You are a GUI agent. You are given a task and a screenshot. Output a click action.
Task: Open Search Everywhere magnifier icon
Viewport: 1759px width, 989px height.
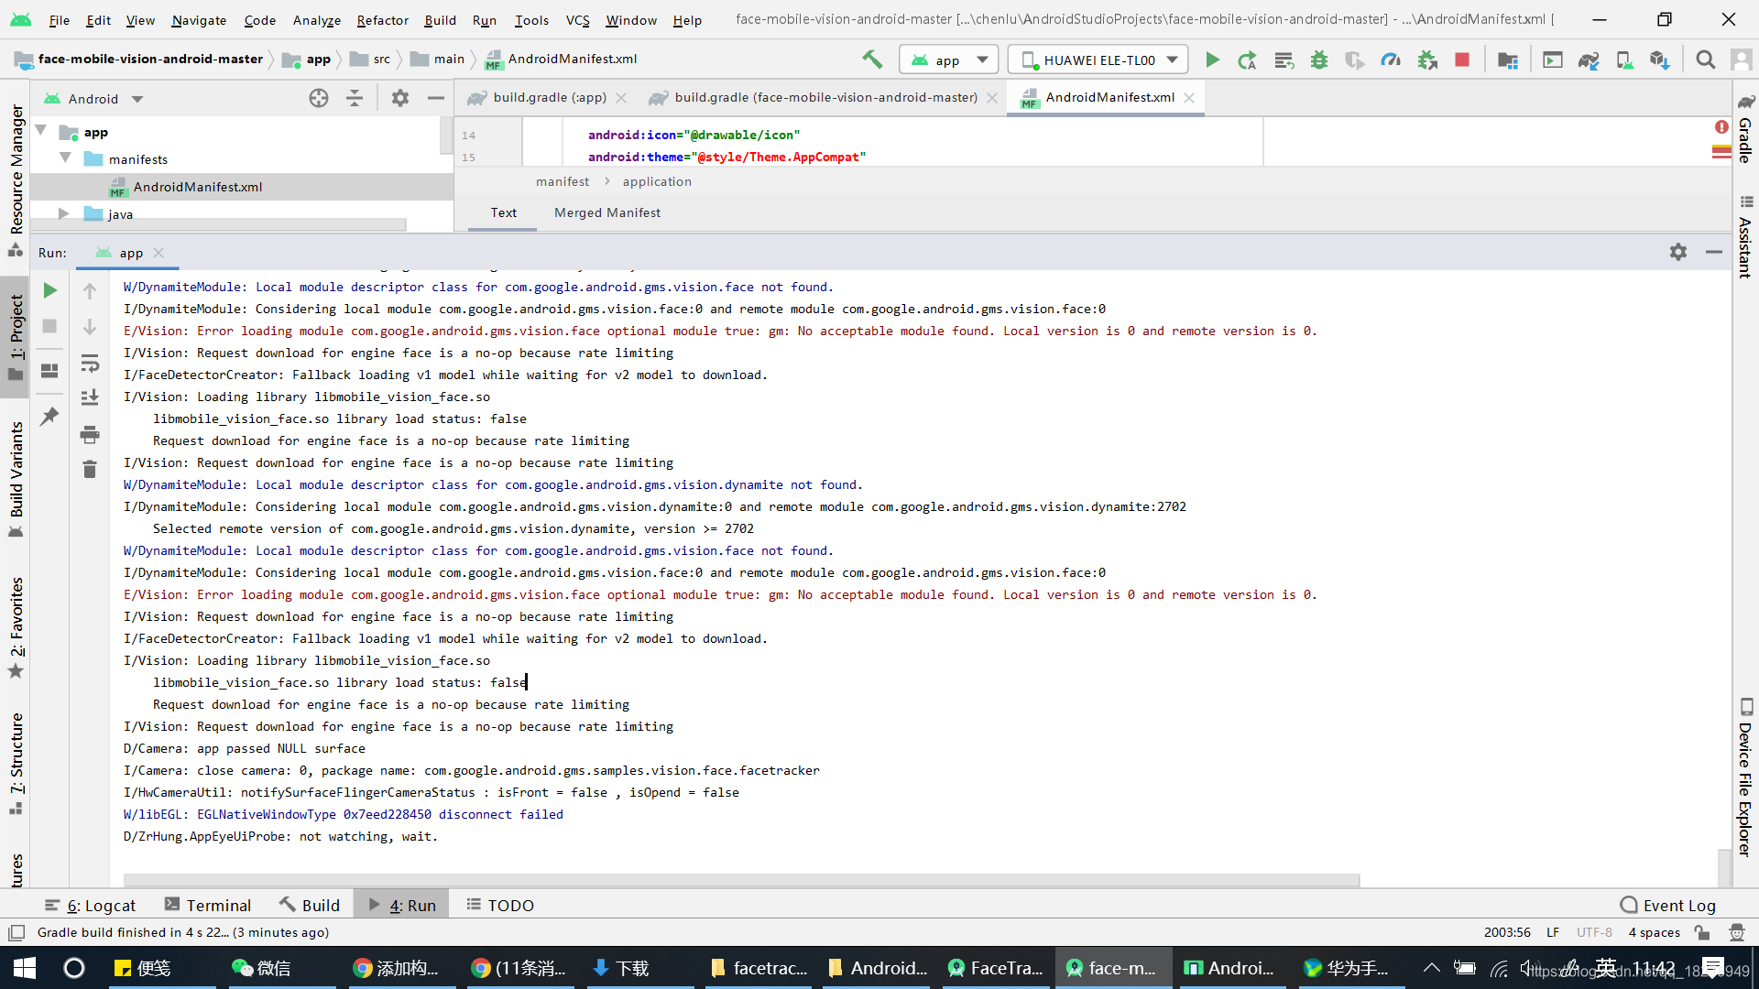click(1705, 60)
